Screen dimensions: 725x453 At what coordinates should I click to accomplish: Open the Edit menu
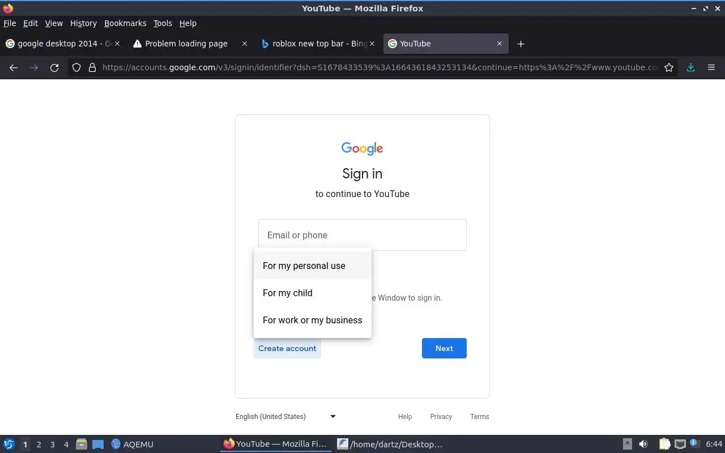click(x=31, y=23)
